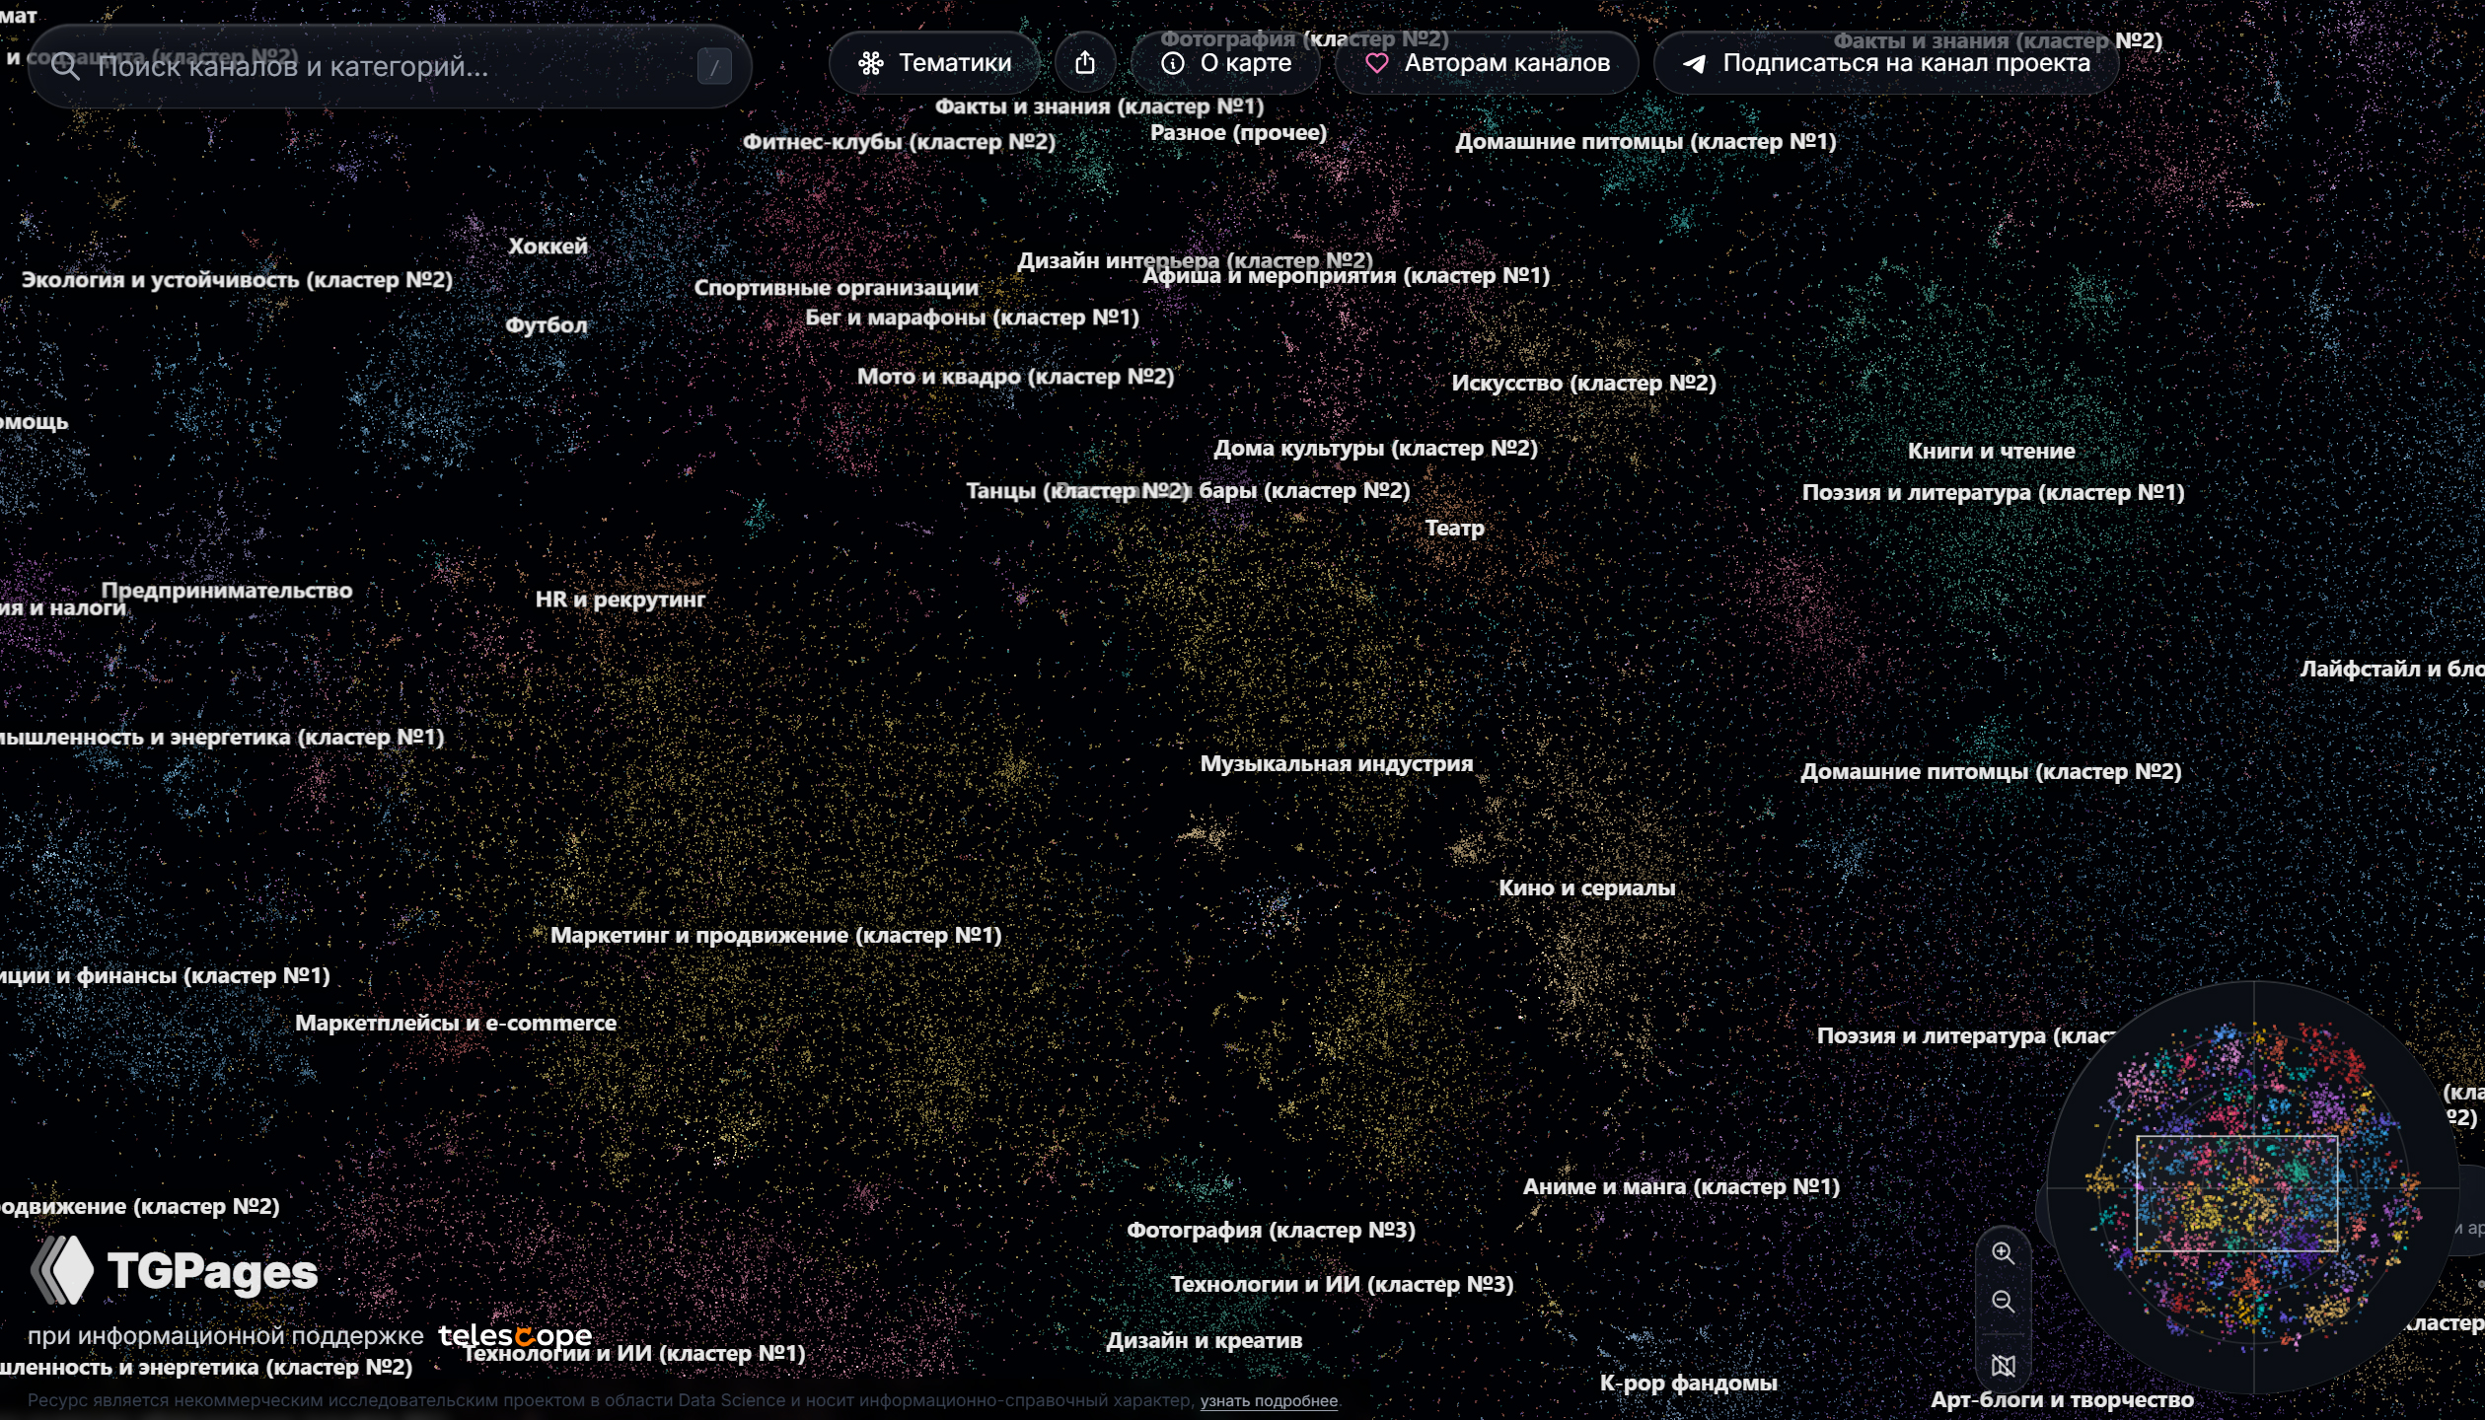The height and width of the screenshot is (1420, 2485).
Task: Click the TGPages logo
Action: [x=175, y=1271]
